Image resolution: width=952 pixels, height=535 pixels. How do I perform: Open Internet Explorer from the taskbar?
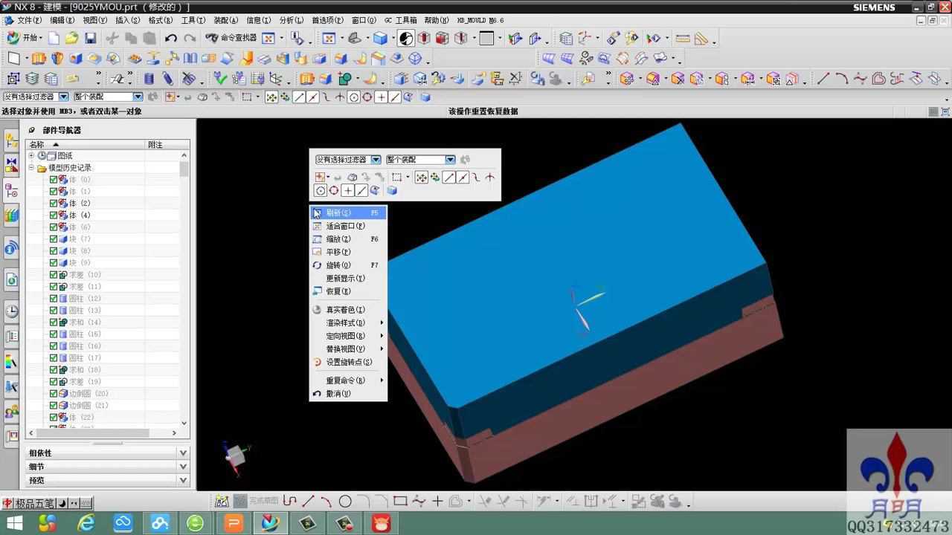tap(86, 523)
